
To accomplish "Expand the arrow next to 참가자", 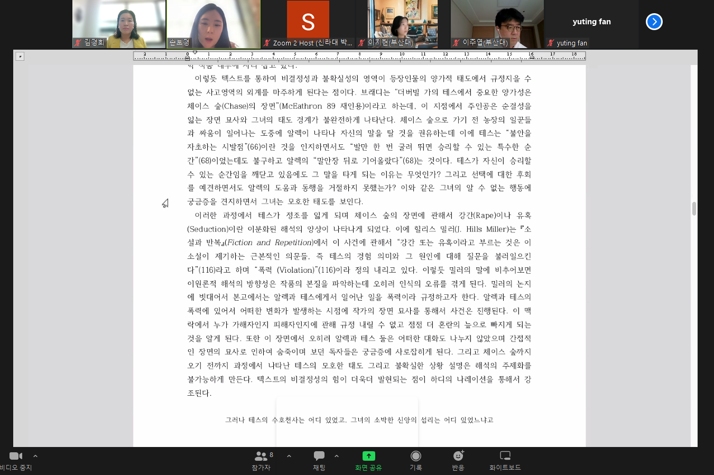I will coord(289,456).
